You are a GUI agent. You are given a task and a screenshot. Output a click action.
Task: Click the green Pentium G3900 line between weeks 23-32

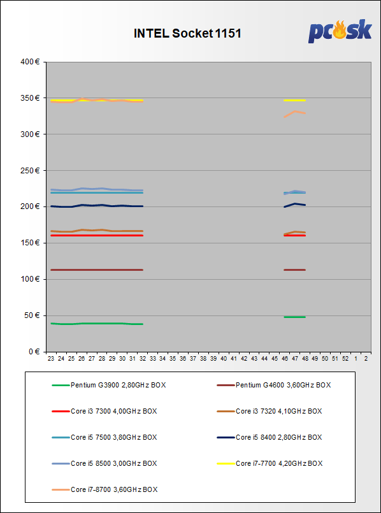point(97,324)
